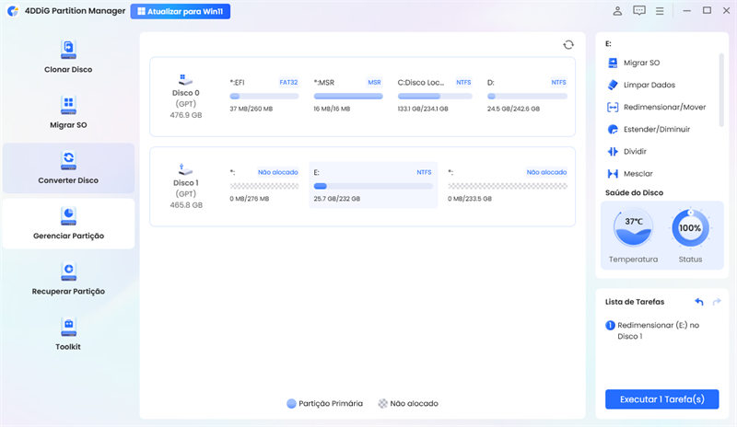Screen dimensions: 737x427
Task: Select the E: NTFS partition on Disco 1
Action: [372, 186]
